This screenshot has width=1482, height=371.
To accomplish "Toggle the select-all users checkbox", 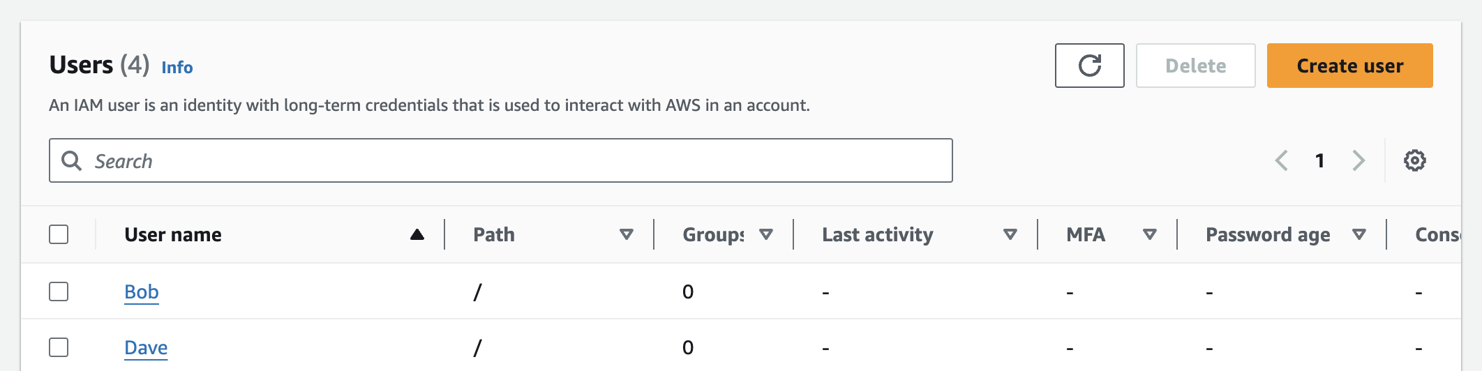I will pyautogui.click(x=59, y=234).
